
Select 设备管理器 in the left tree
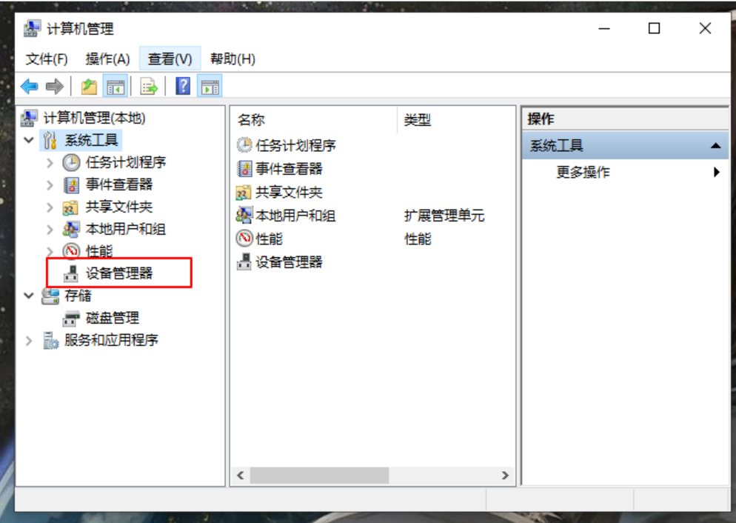[118, 273]
